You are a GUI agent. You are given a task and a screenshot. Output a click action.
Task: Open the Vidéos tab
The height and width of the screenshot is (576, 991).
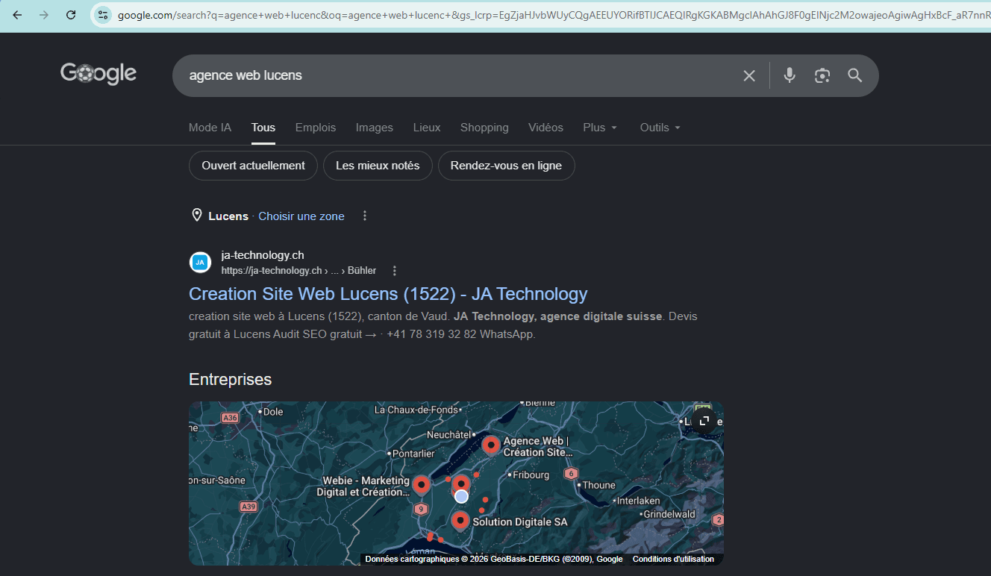[545, 128]
